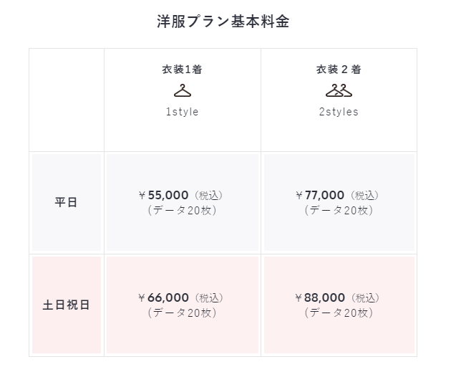Select the 洋服プラン基本料金 heading
Screen dimensions: 451x372
[x=223, y=22]
